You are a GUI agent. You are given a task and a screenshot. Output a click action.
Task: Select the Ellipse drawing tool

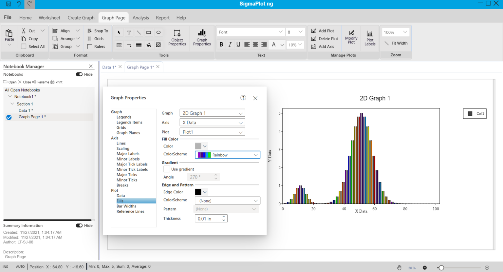[x=158, y=32]
